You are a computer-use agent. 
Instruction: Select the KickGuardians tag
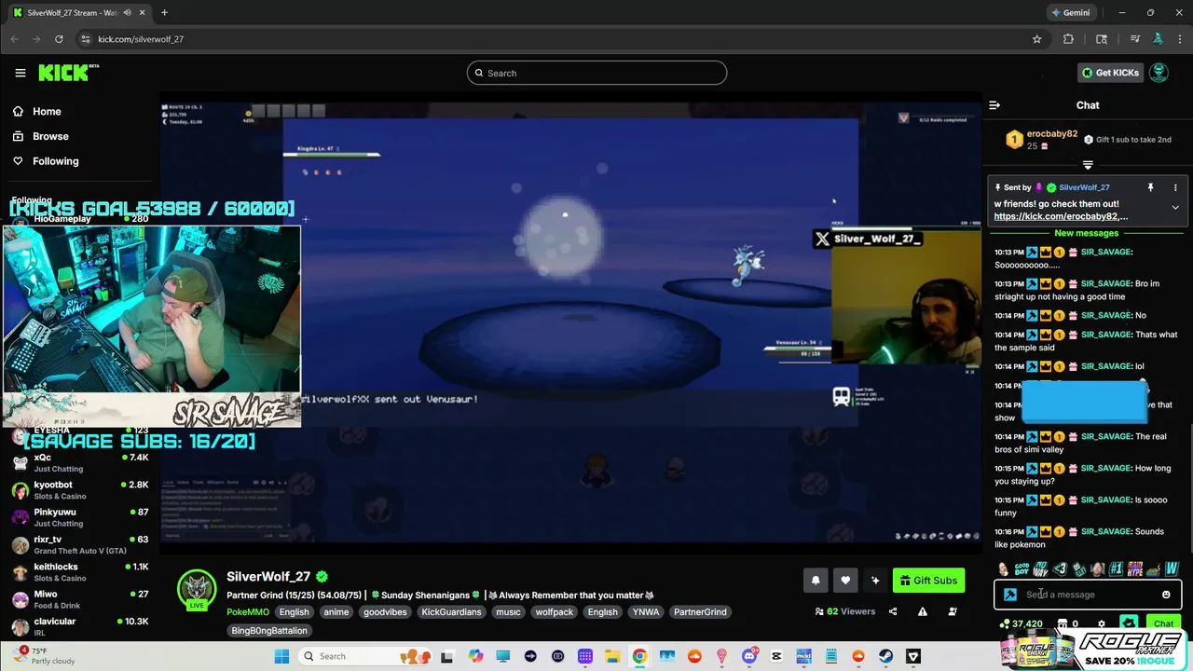tap(451, 612)
